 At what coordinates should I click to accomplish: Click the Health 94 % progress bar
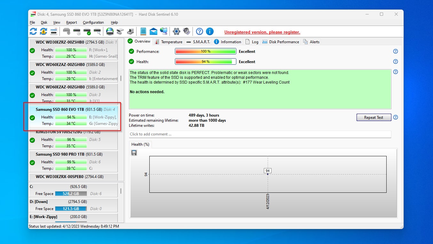tap(206, 61)
